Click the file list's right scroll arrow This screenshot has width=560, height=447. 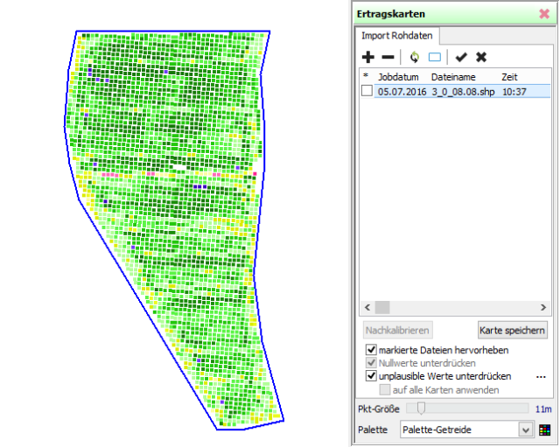pyautogui.click(x=544, y=308)
